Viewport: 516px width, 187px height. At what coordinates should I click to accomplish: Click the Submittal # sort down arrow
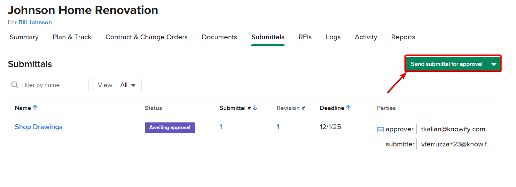pyautogui.click(x=255, y=108)
